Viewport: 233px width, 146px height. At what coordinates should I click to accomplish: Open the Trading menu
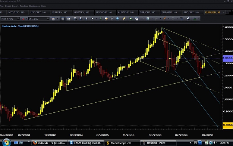23,6
